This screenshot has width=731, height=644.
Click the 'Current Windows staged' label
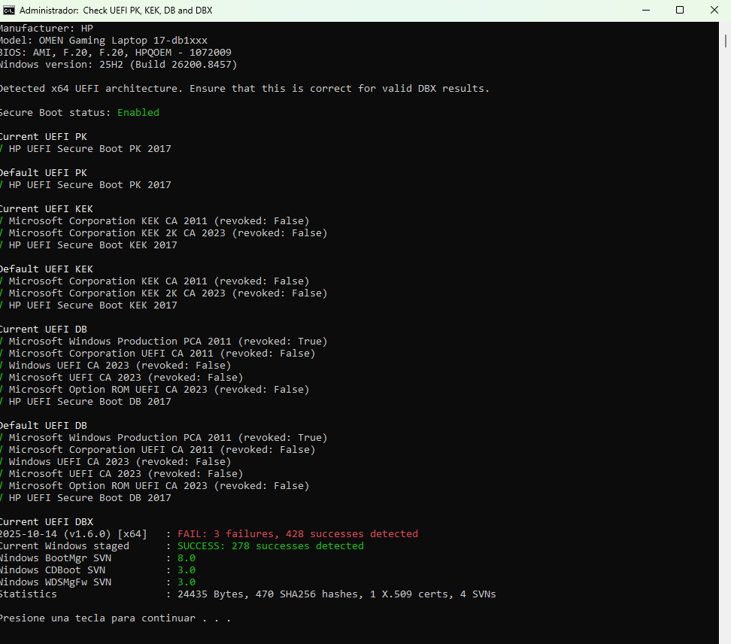point(65,546)
